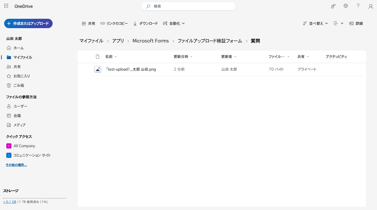The width and height of the screenshot is (377, 210).
Task: Open the settings gear icon
Action: (x=346, y=6)
